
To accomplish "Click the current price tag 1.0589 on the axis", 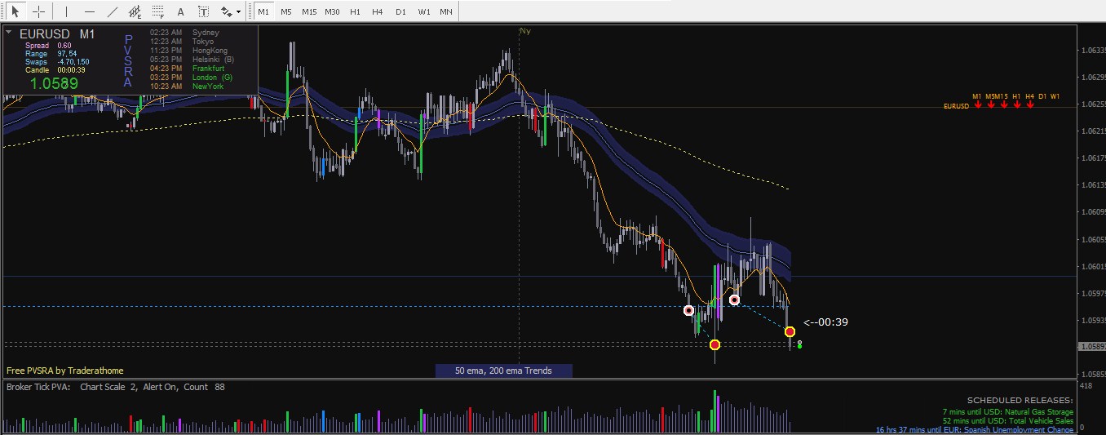I will [1091, 347].
